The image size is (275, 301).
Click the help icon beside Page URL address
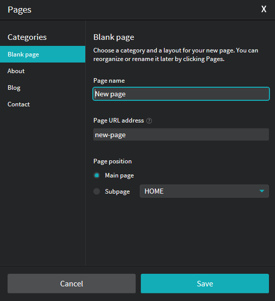point(149,121)
